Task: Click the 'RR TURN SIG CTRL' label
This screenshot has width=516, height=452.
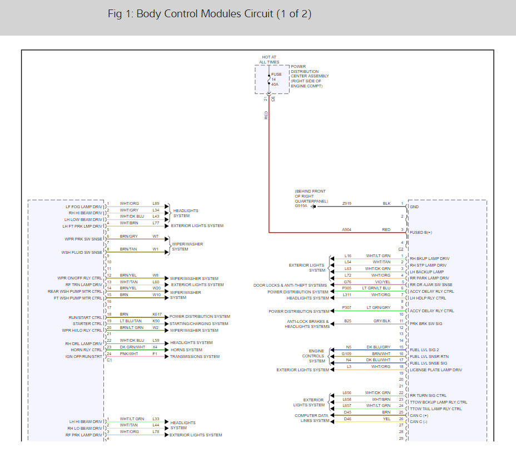Action: 428,396
